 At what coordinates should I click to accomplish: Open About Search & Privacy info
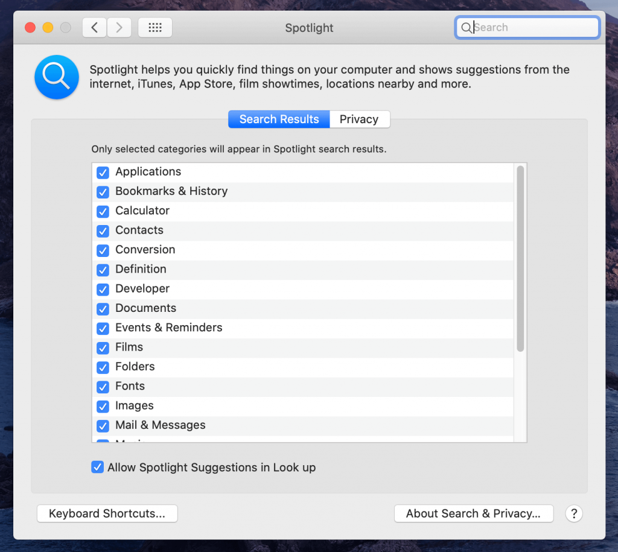(474, 513)
